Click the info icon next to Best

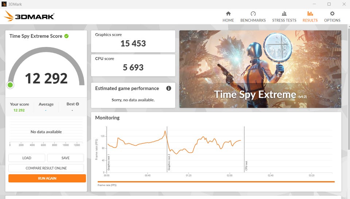(77, 104)
